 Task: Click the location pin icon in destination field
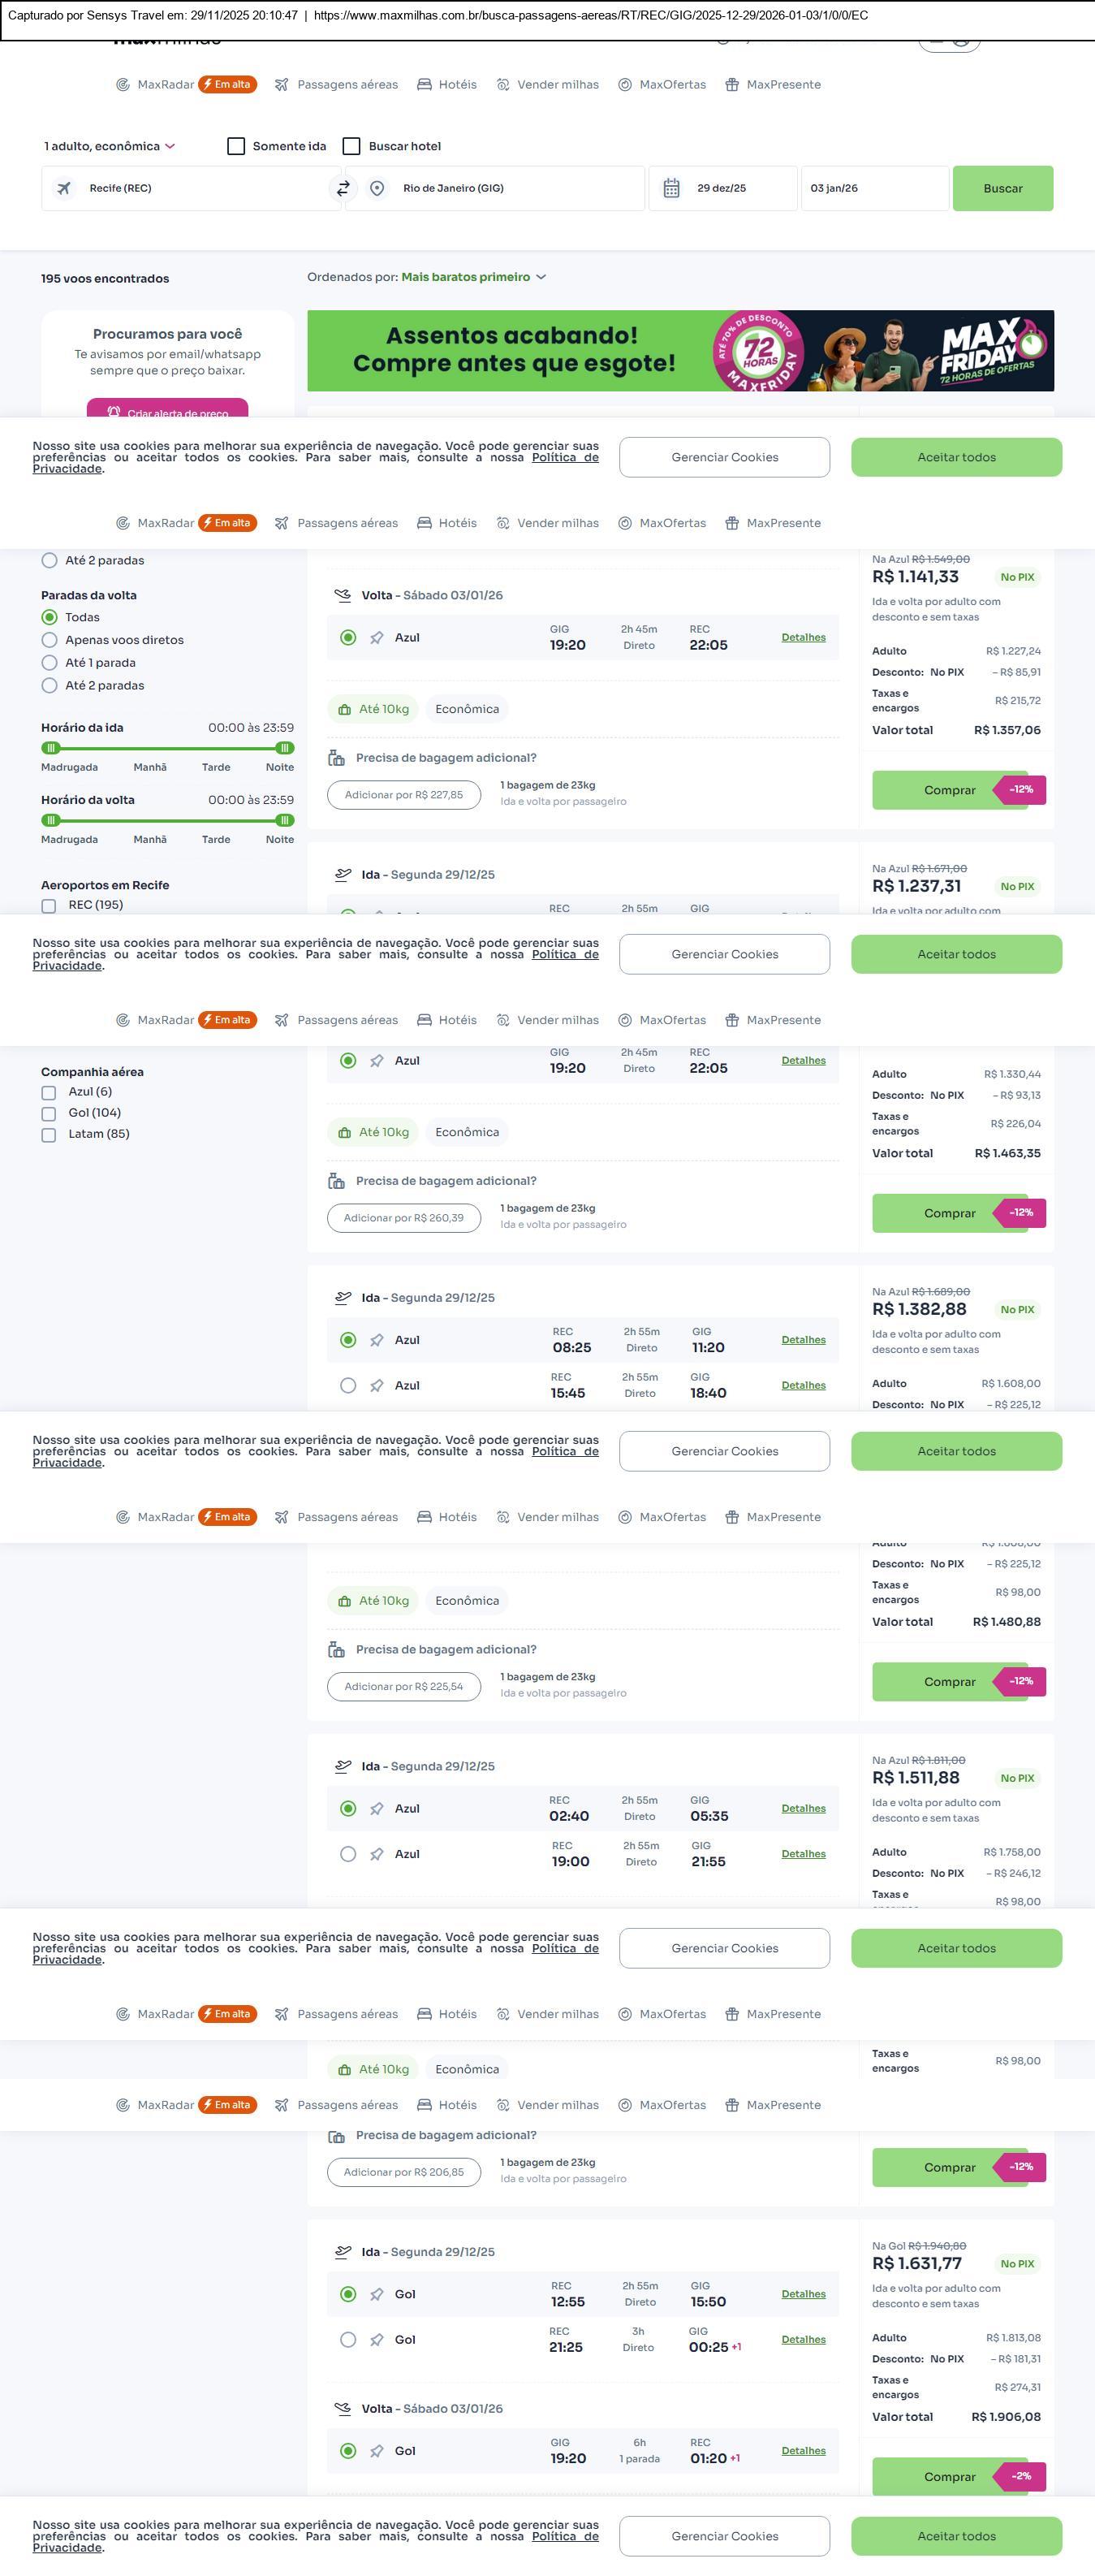(x=377, y=188)
